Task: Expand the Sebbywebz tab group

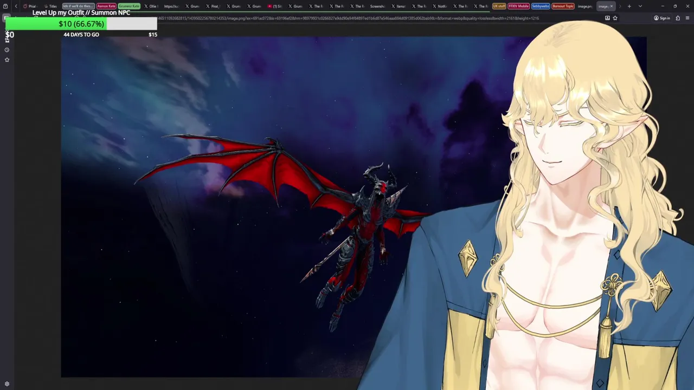Action: click(x=541, y=6)
